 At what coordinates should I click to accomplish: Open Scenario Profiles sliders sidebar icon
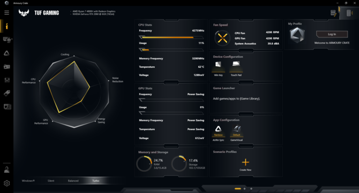[7, 80]
